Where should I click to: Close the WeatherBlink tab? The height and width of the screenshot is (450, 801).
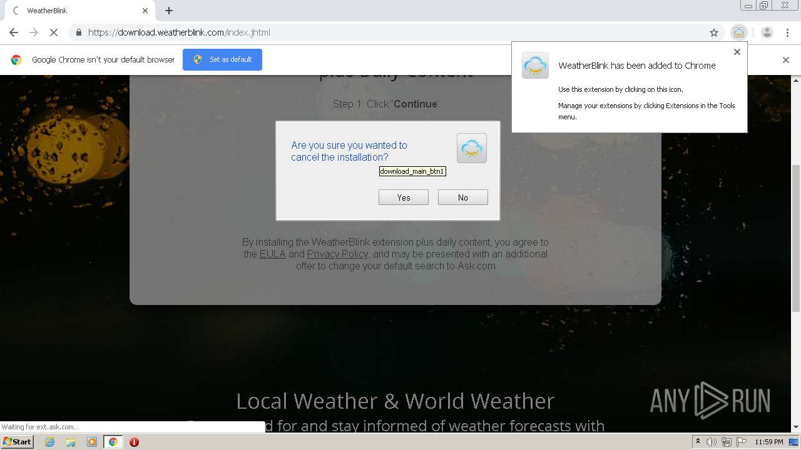pos(145,11)
